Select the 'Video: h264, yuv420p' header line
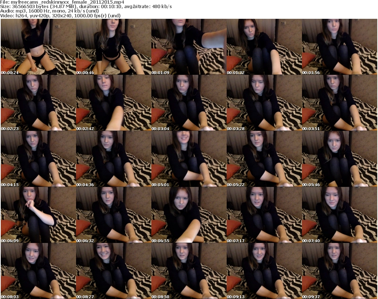 60,15
